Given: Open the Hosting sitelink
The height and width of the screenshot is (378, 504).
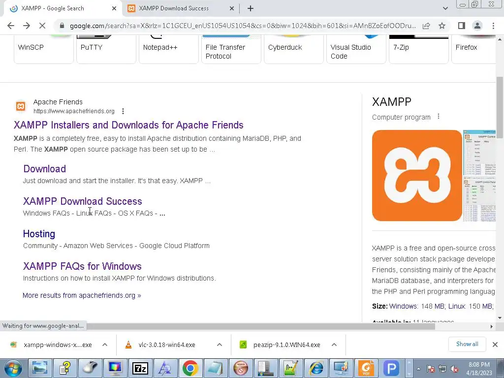Looking at the screenshot, I should pyautogui.click(x=39, y=234).
